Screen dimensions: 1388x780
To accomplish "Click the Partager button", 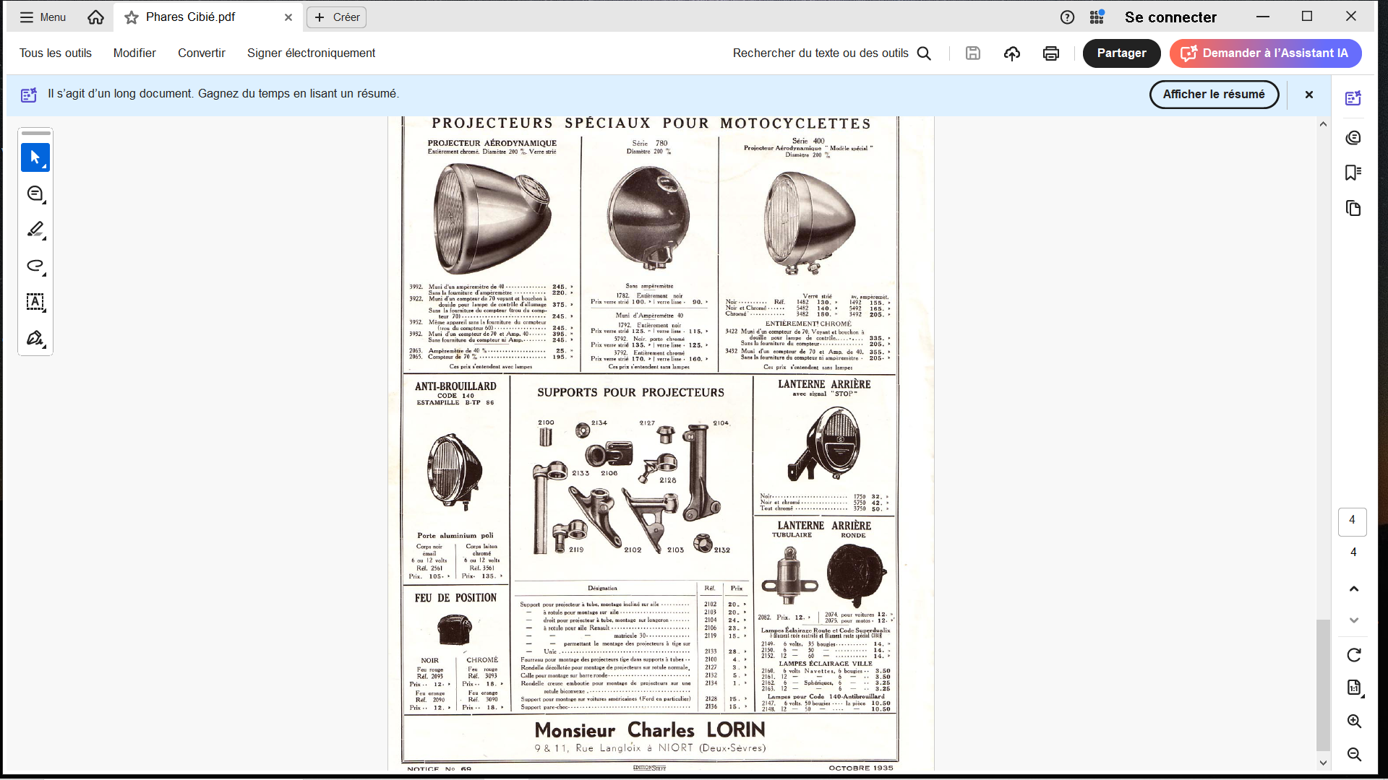I will tap(1121, 53).
